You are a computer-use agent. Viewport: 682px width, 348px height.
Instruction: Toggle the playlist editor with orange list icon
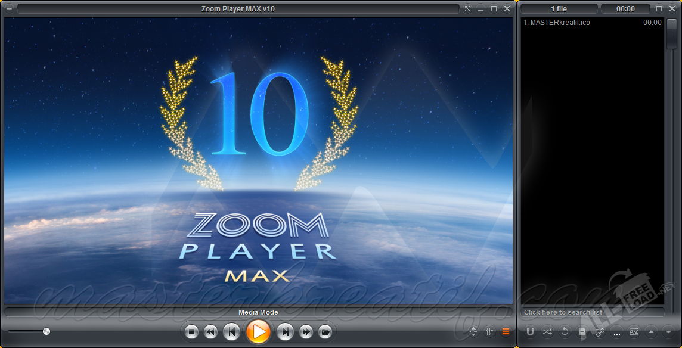click(x=506, y=331)
